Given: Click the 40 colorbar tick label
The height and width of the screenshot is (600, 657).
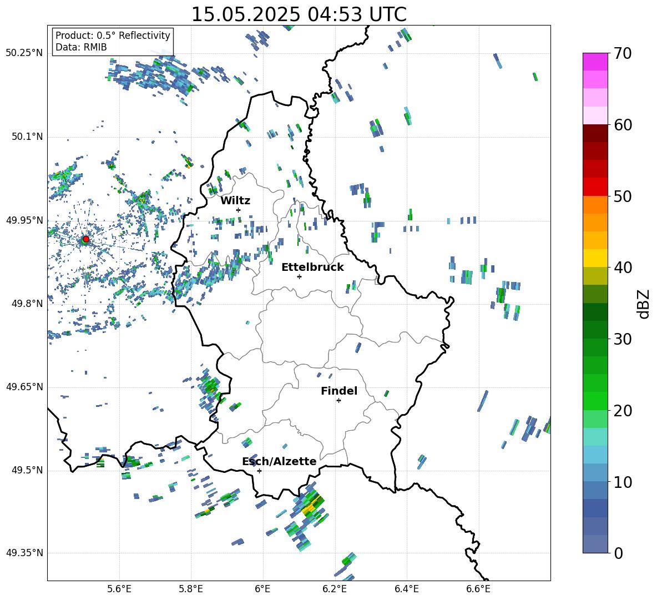Looking at the screenshot, I should (x=623, y=268).
